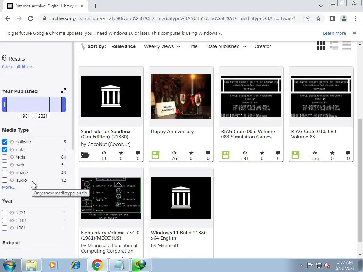Open Windows Explorer from taskbar

[x=32, y=265]
